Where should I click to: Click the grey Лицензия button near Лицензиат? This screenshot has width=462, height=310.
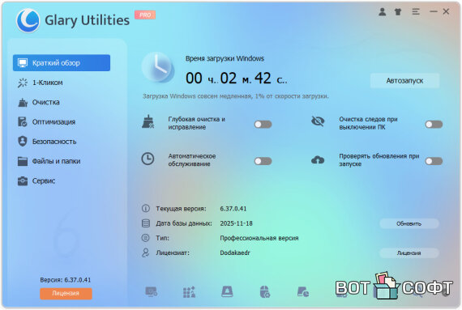click(x=409, y=253)
